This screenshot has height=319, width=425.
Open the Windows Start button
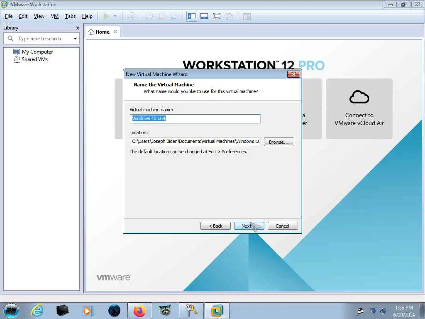click(x=11, y=311)
